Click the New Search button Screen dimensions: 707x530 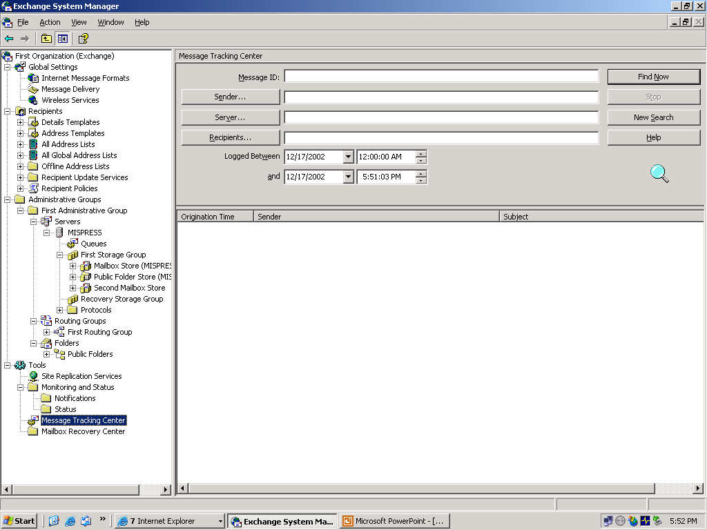click(x=653, y=117)
